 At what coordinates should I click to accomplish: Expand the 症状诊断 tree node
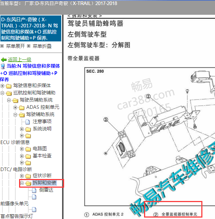click(22, 176)
